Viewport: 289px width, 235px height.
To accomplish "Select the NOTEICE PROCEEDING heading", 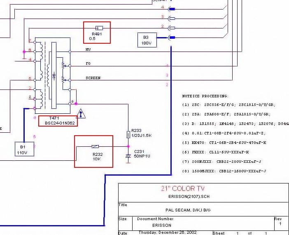I will click(205, 96).
